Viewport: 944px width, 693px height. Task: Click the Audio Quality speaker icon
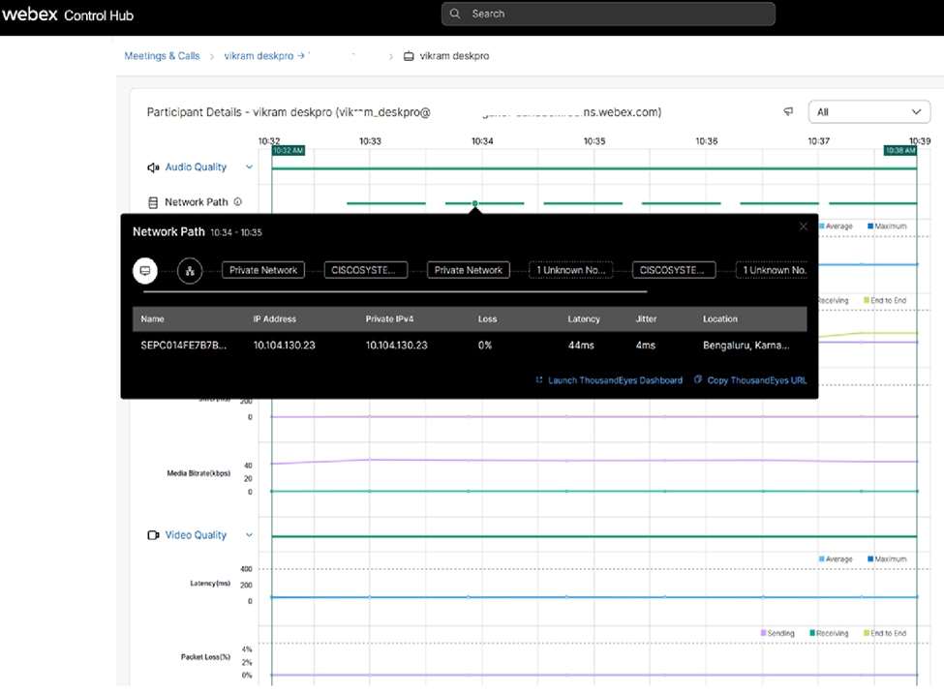click(153, 167)
